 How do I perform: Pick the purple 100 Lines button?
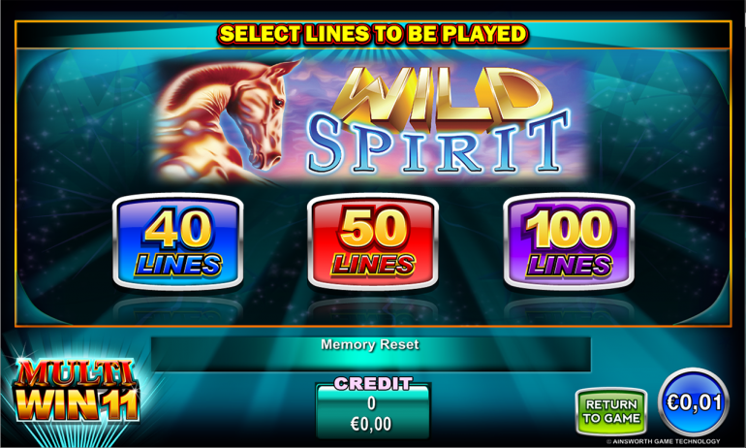click(569, 241)
